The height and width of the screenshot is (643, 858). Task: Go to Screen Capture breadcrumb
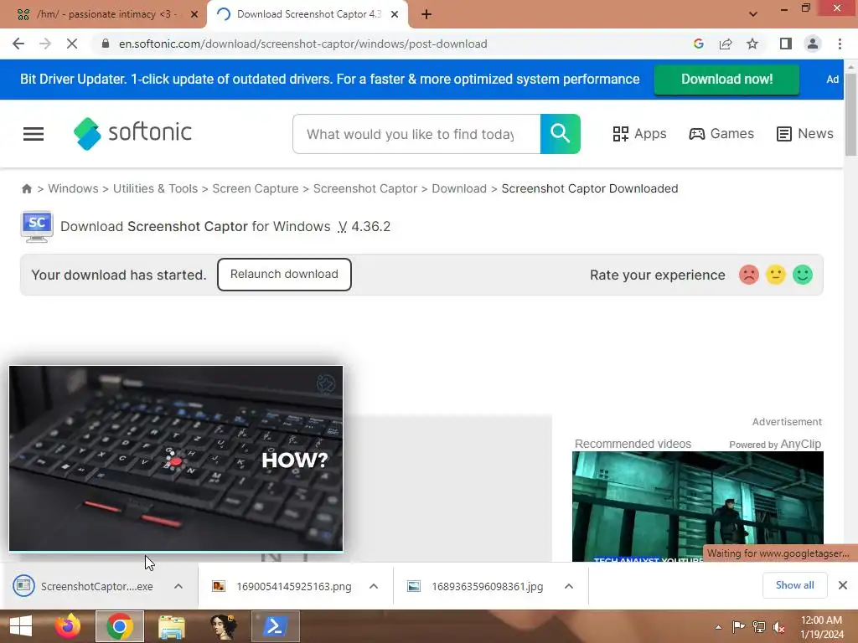point(256,188)
